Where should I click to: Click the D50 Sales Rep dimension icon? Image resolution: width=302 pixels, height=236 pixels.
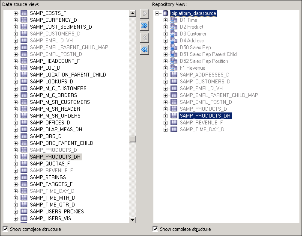174,47
